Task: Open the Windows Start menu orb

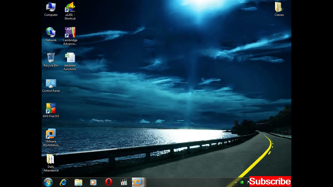Action: click(48, 182)
